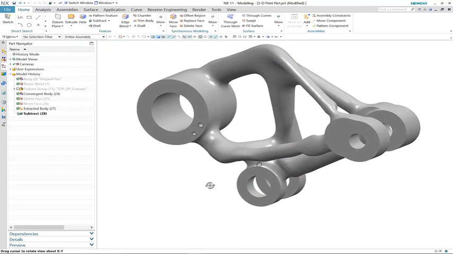
Task: Select the Extrude tool
Action: tap(71, 17)
